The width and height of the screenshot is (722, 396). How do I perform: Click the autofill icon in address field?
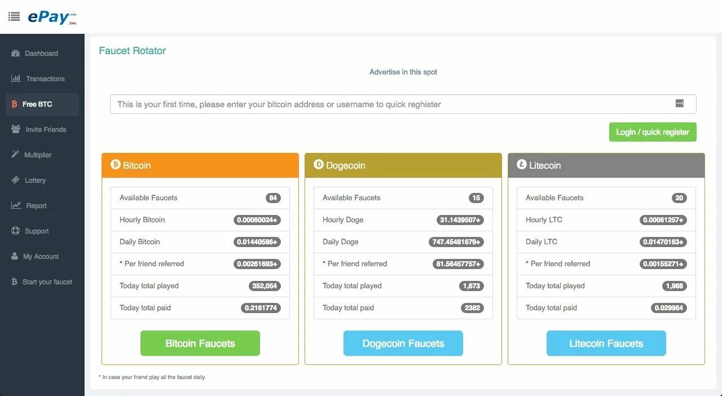(x=680, y=103)
